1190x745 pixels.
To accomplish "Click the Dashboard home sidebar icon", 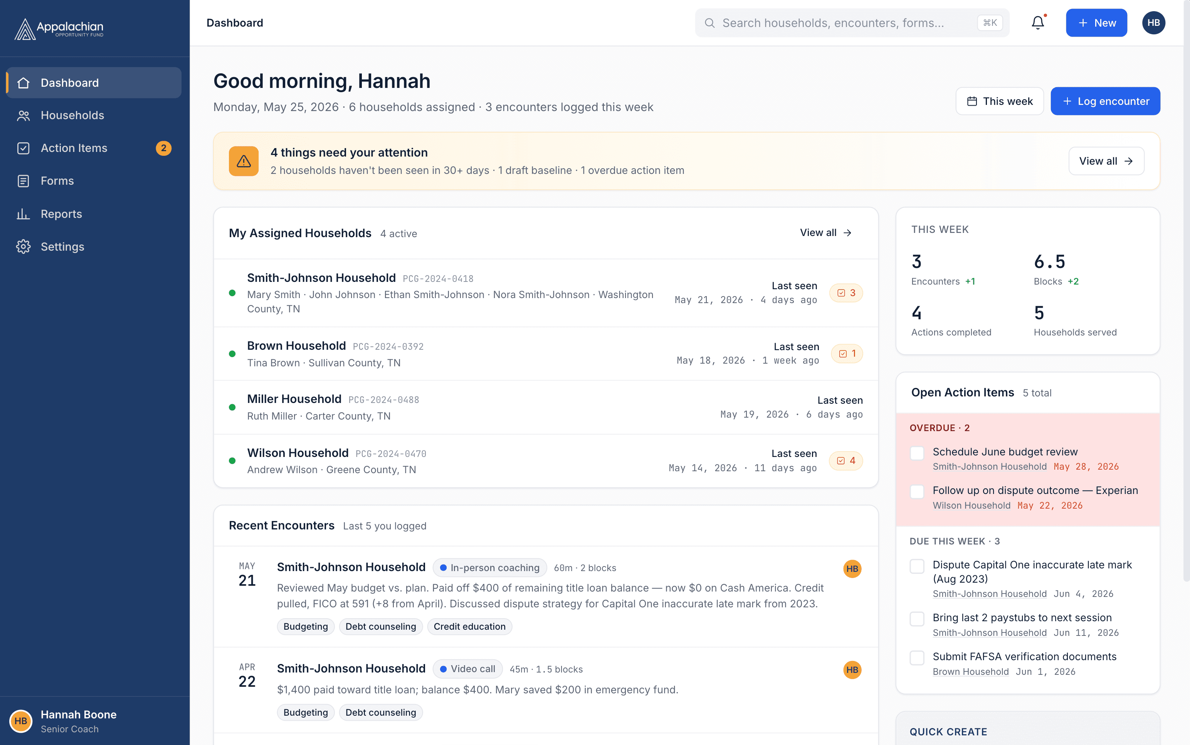I will coord(23,83).
